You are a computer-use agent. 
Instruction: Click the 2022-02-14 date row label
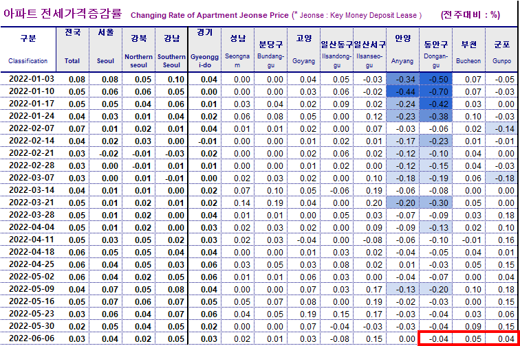tap(32, 141)
